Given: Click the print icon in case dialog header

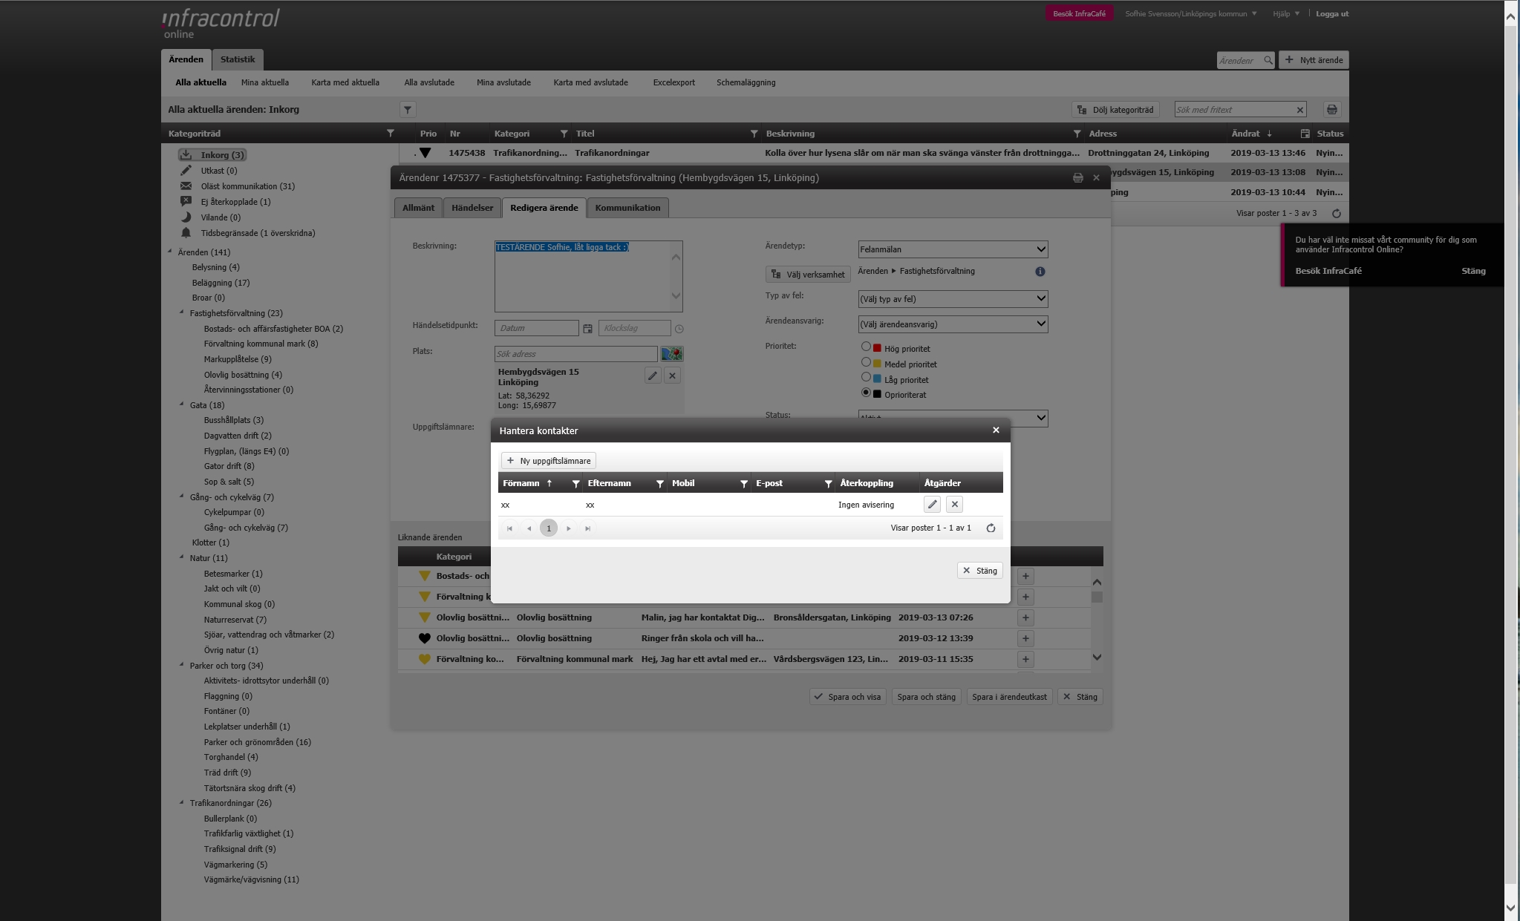Looking at the screenshot, I should (x=1078, y=178).
